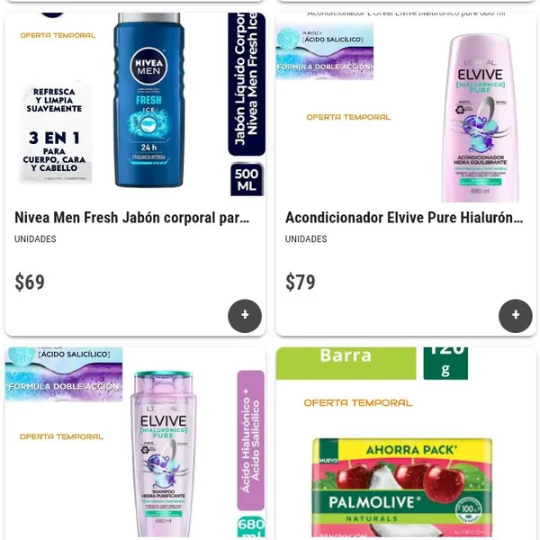
Task: Open the Nivea Men Fresh Jabón corporal title
Action: click(x=132, y=218)
